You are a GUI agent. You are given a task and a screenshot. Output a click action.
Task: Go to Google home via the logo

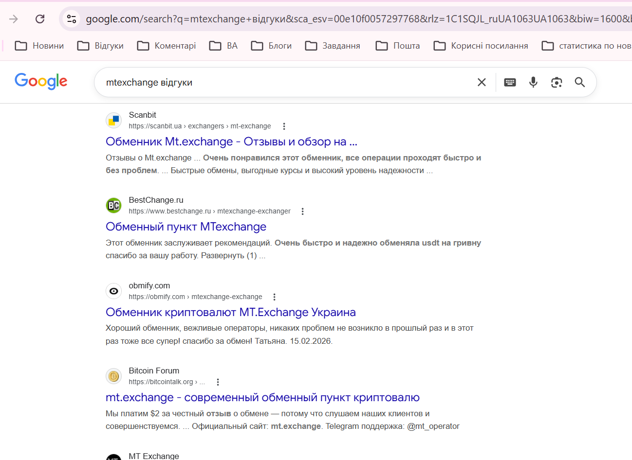[x=41, y=82]
